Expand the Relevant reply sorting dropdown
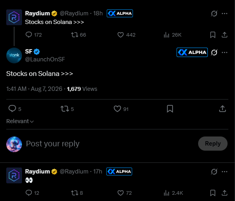Viewport: 235px width, 201px height. [x=20, y=121]
